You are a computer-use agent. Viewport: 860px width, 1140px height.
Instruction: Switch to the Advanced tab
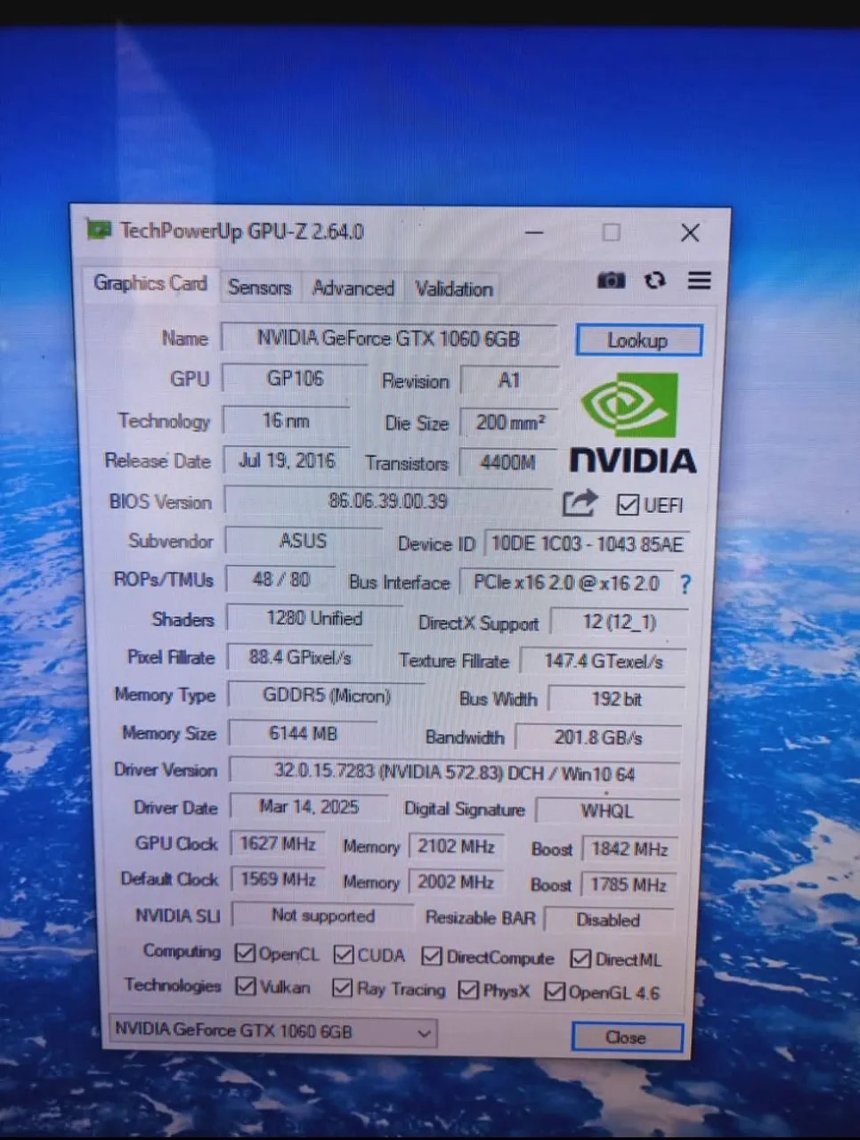click(353, 288)
